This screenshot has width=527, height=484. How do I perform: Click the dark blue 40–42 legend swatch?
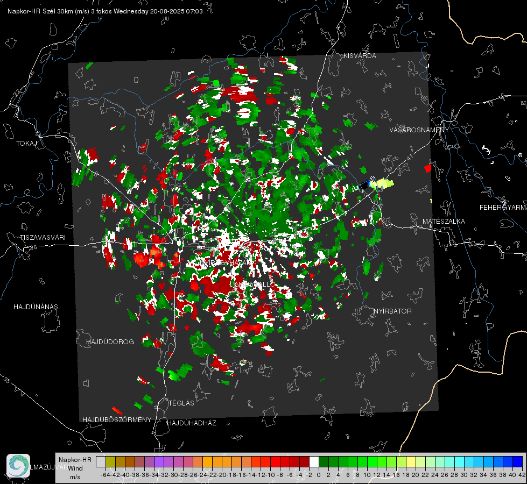(x=518, y=462)
